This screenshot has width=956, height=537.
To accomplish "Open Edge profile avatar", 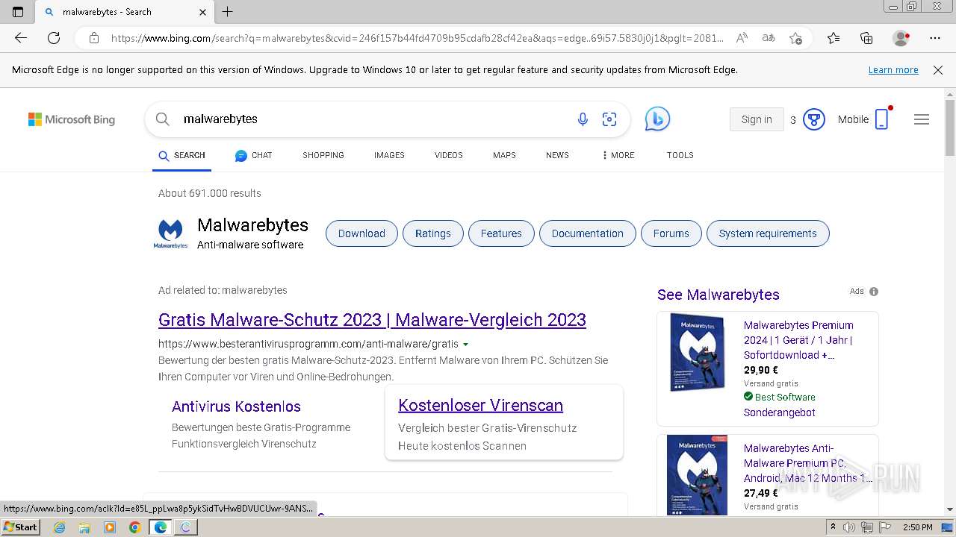I will (x=901, y=38).
